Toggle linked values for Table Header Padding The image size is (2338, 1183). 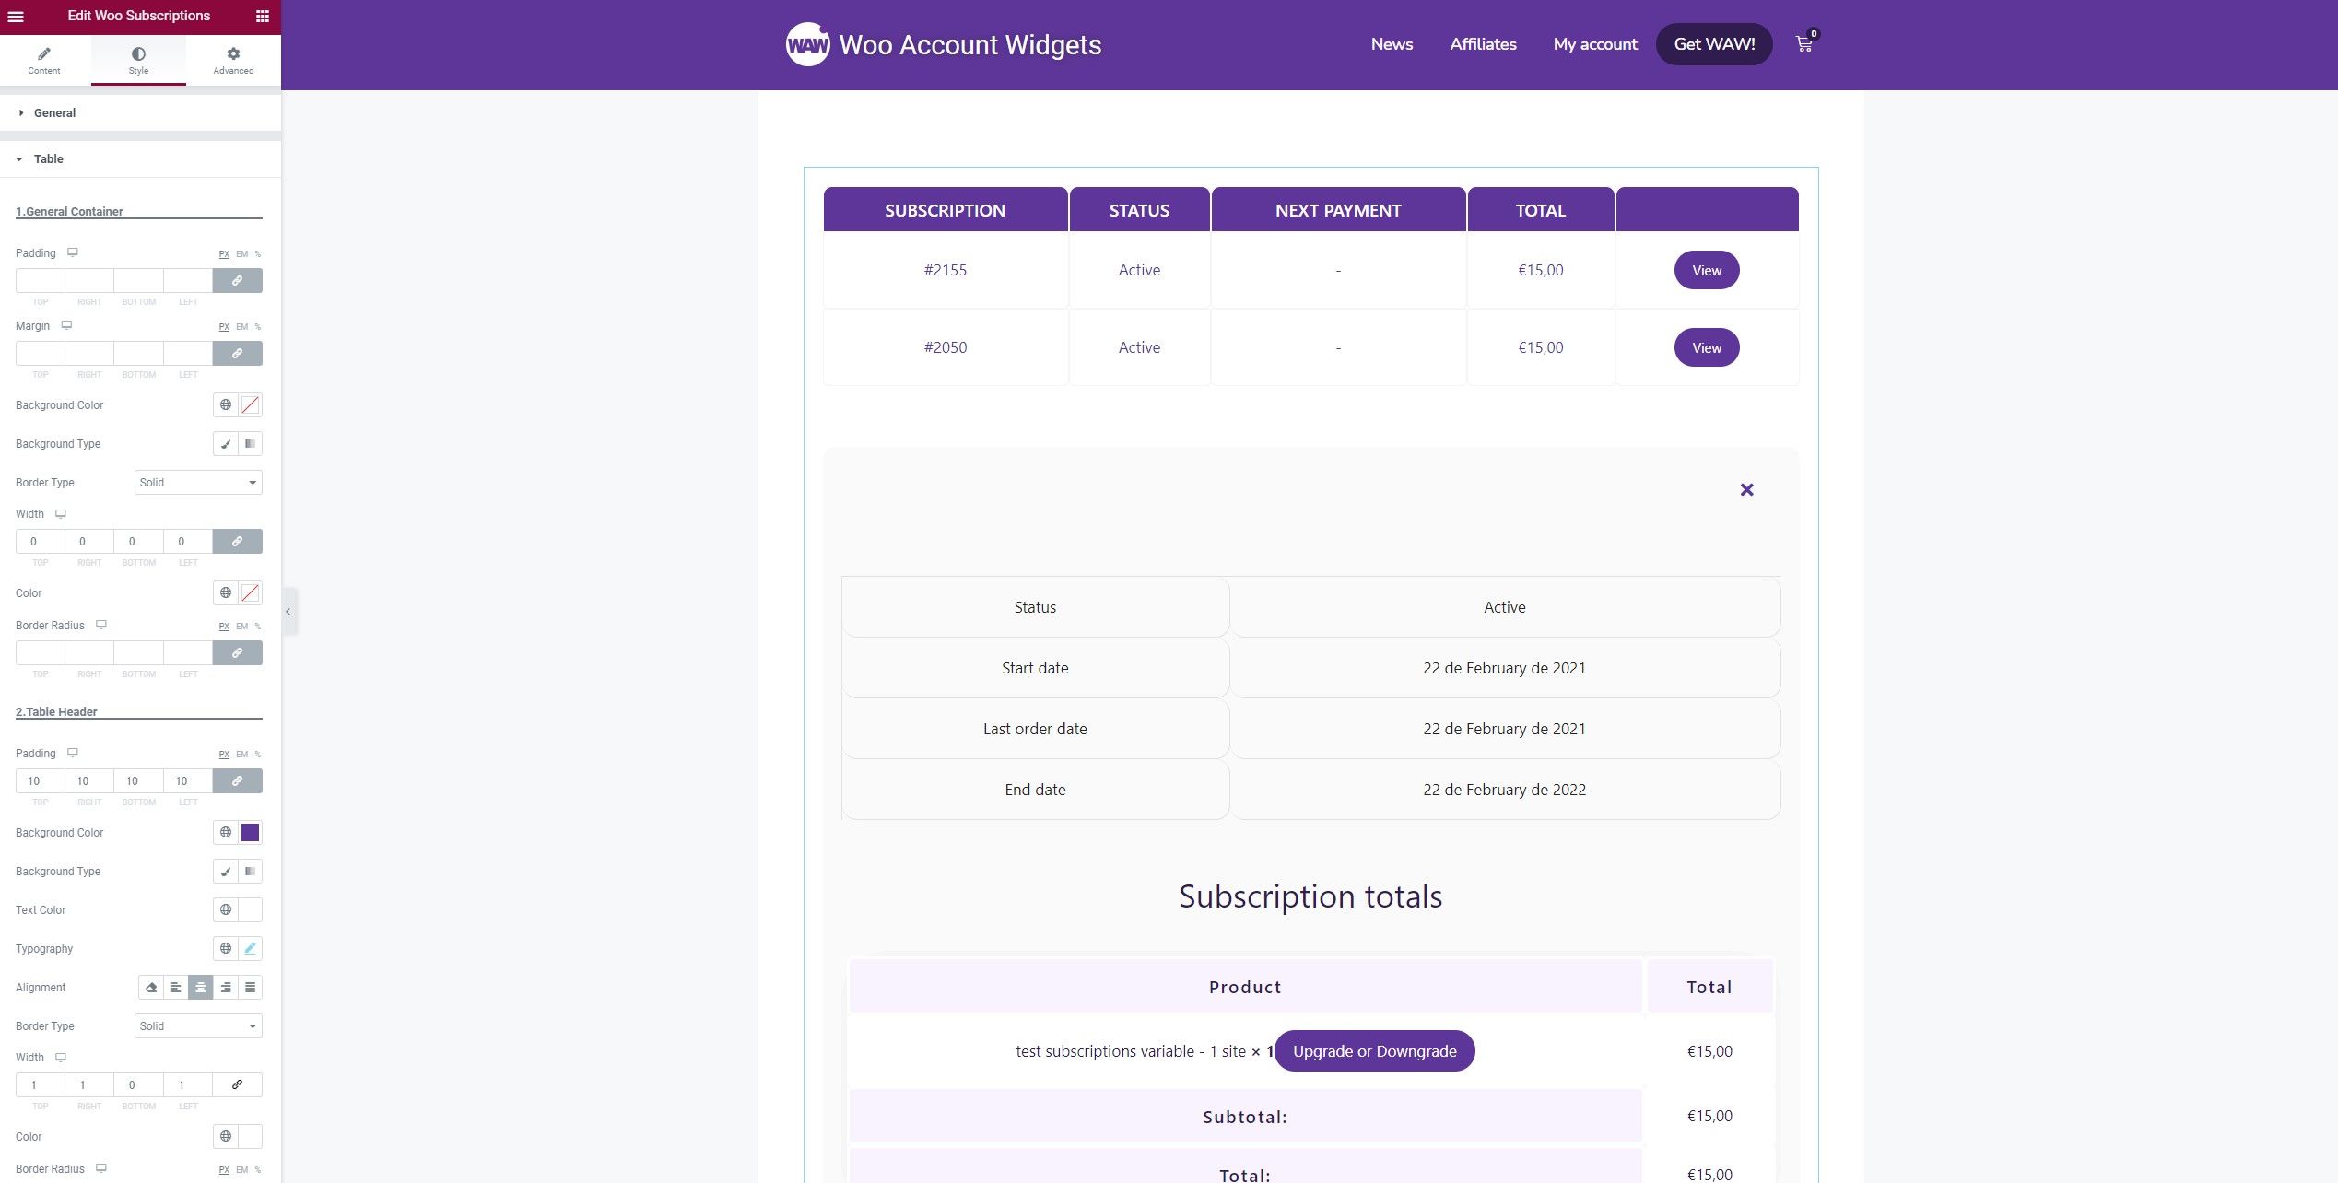point(237,780)
